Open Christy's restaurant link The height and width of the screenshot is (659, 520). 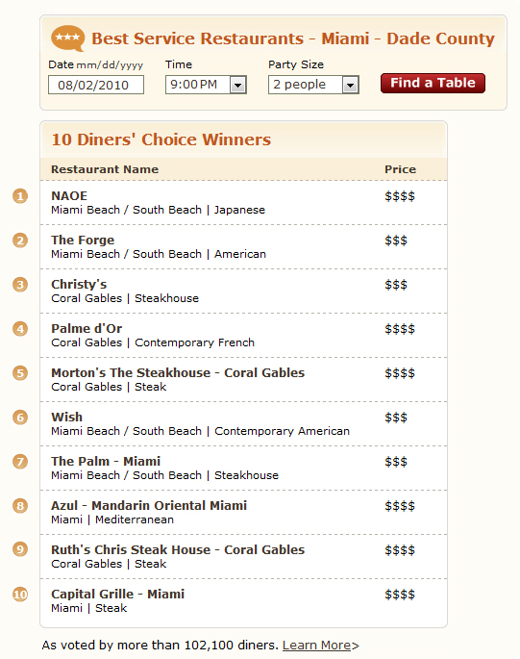point(79,285)
